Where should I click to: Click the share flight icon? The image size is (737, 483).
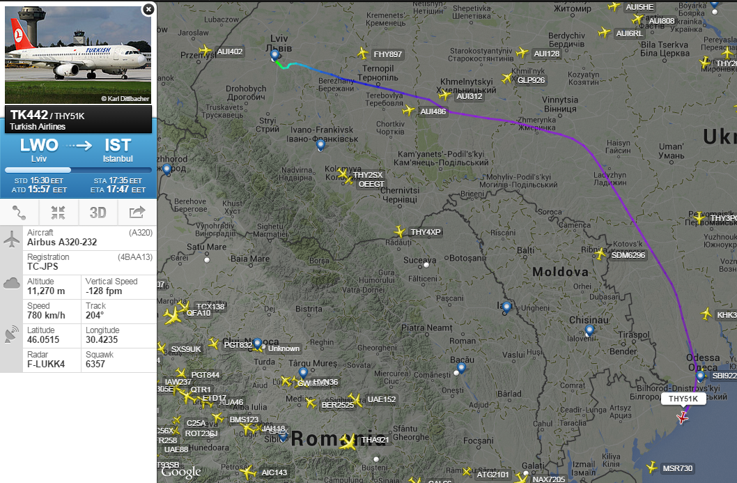[137, 213]
